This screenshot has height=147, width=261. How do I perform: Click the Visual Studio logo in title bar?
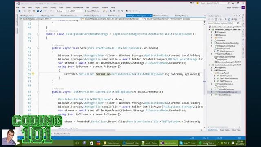click(x=18, y=4)
